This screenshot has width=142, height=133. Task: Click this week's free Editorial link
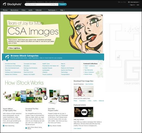click(101, 101)
